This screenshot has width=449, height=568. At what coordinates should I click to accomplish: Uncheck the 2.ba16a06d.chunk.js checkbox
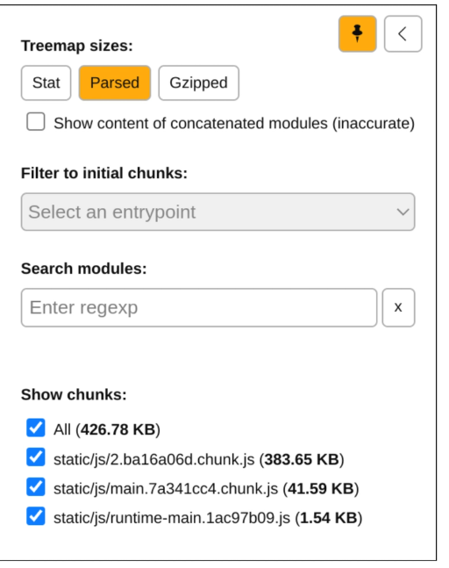[36, 457]
